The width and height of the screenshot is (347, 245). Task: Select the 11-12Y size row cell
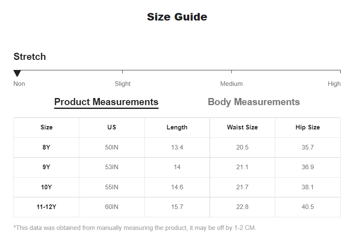point(47,207)
